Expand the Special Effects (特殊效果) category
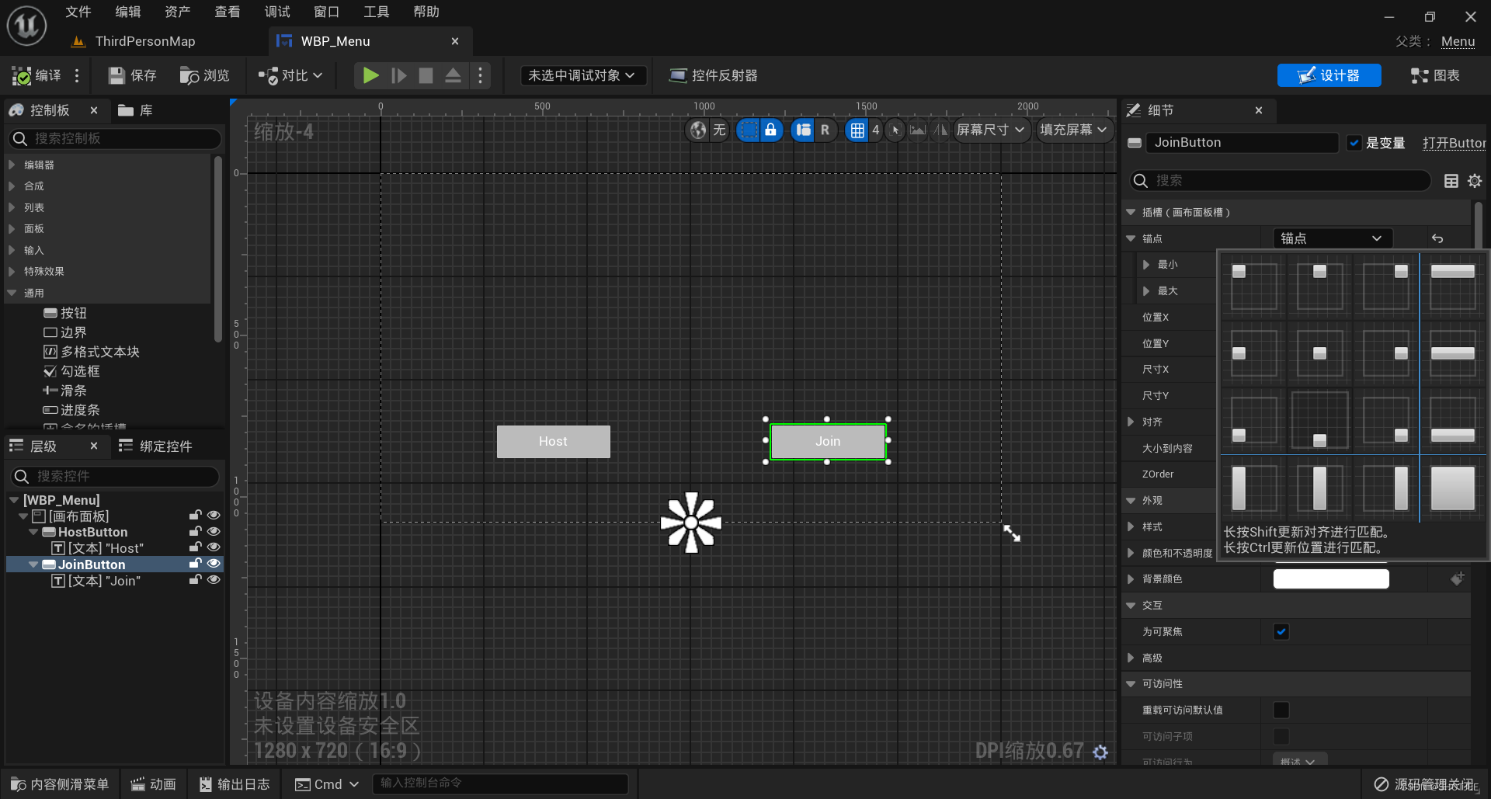This screenshot has width=1491, height=799. coord(12,271)
